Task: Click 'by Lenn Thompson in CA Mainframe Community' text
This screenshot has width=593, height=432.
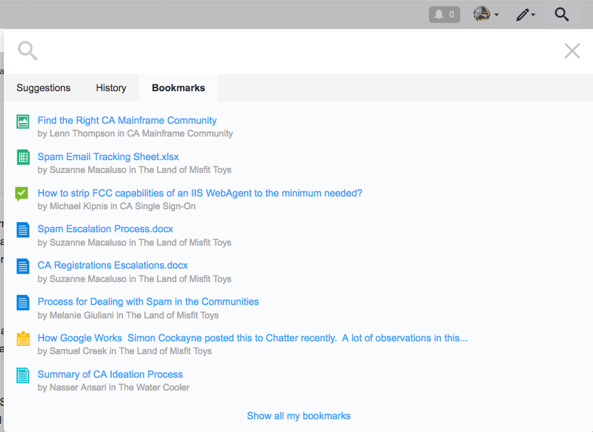Action: click(135, 133)
